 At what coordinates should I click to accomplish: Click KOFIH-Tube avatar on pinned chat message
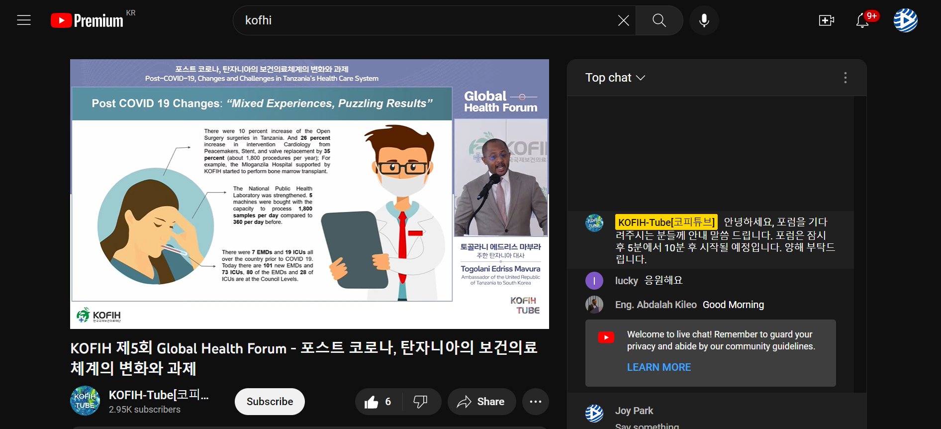click(x=594, y=223)
